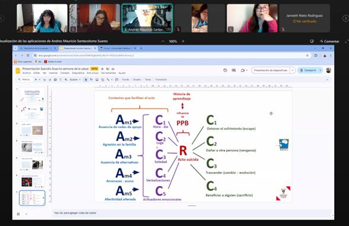Click Andres Mauricio Santacoloma video tile

pos(147,18)
